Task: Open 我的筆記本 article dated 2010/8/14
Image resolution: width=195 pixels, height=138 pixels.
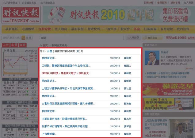Action: [x=49, y=81]
